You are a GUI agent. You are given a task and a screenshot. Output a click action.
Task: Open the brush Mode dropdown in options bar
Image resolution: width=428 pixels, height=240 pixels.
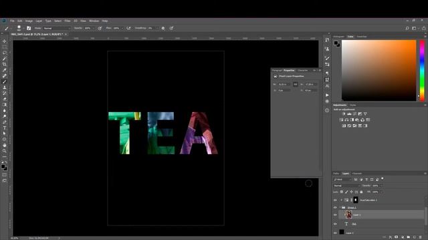point(57,28)
